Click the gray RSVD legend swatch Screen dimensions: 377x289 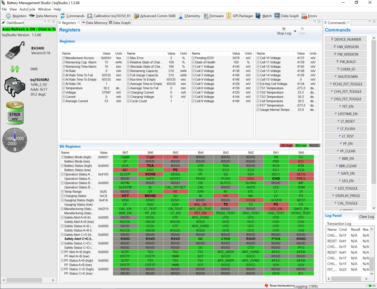(314, 146)
